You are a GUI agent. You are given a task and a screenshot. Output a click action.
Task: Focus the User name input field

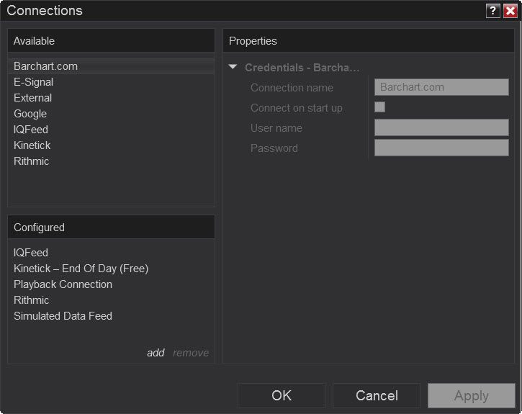pos(441,127)
